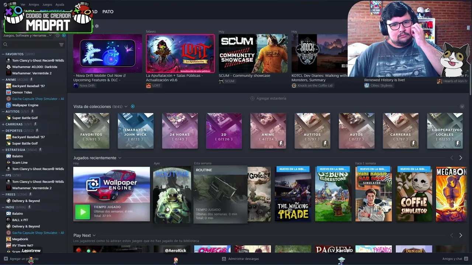472x265 pixels.
Task: Open the Amigos y chat icon
Action: (x=466, y=259)
